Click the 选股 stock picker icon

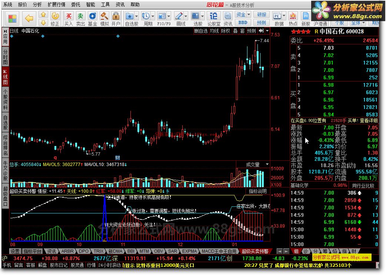196,16
